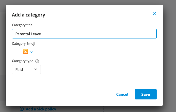Close the Add a category dialog
The width and height of the screenshot is (176, 112).
click(154, 14)
